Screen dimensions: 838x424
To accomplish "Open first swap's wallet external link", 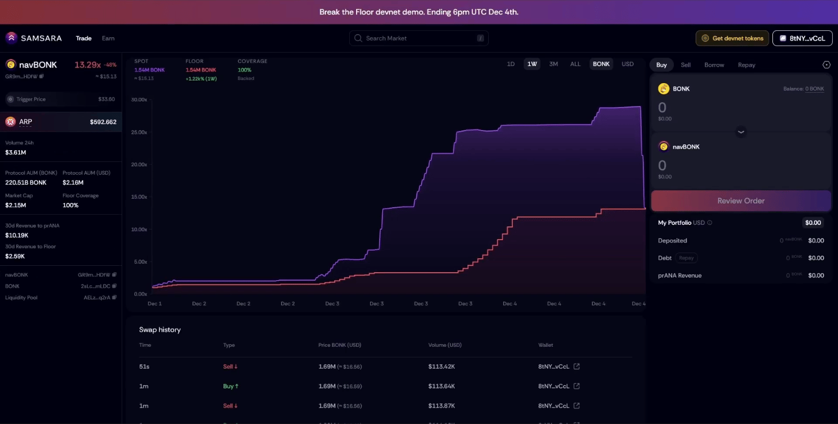I will click(577, 366).
